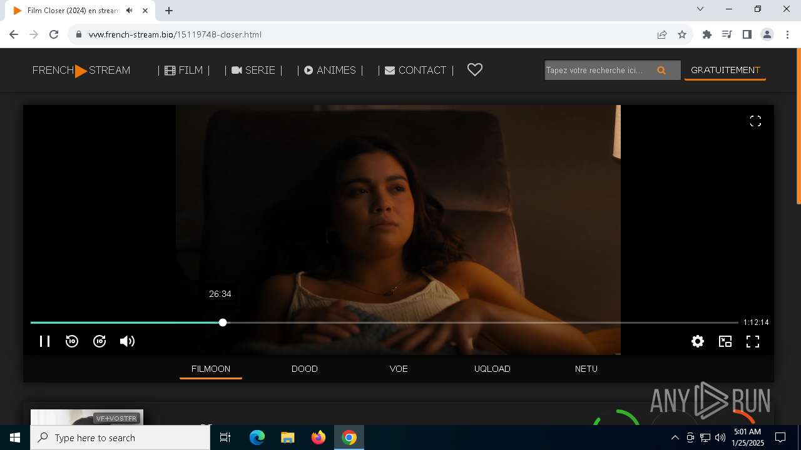Click the top-right expand player icon
The image size is (801, 450).
point(755,121)
